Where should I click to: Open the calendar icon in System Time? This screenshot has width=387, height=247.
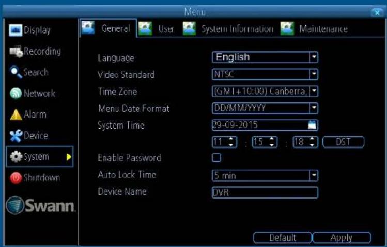312,125
